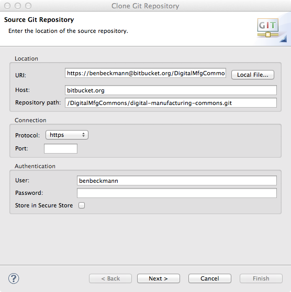Focus the Port input field
The width and height of the screenshot is (291, 292).
pyautogui.click(x=61, y=148)
